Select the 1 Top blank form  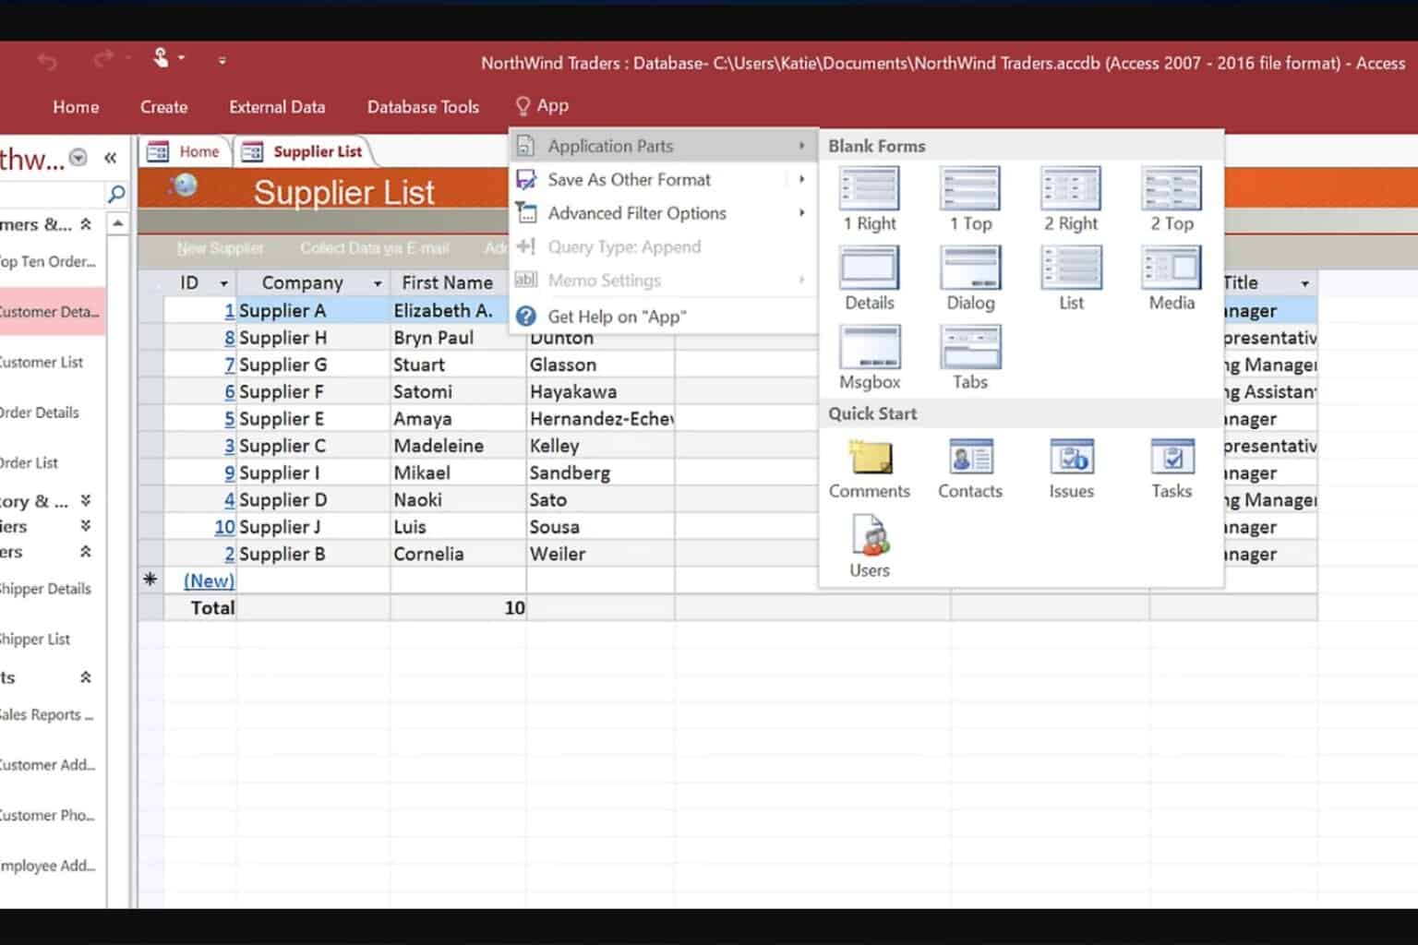click(x=970, y=199)
